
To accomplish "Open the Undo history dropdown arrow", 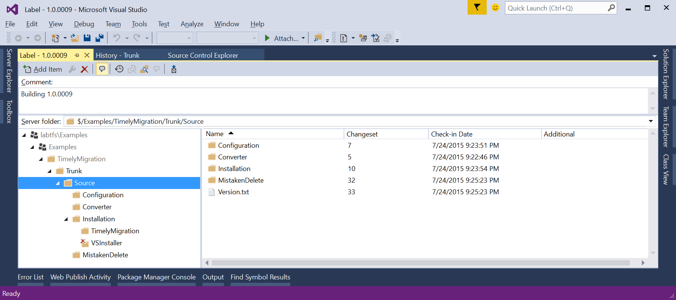I will pos(127,38).
